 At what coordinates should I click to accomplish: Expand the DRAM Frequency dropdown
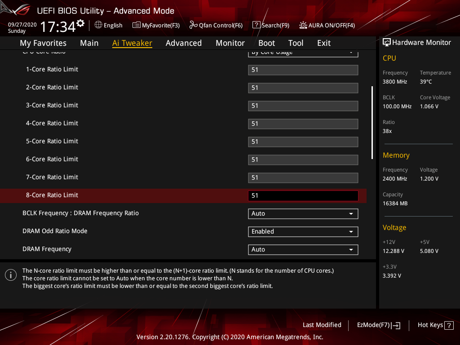[x=303, y=249]
